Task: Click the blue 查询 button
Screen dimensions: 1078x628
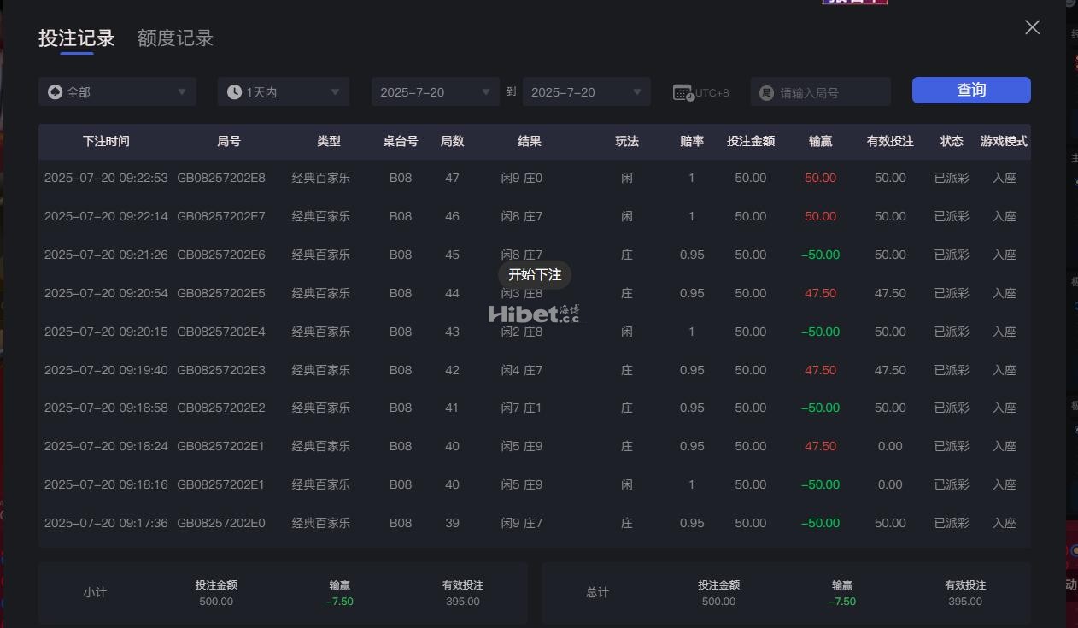Action: (x=970, y=91)
